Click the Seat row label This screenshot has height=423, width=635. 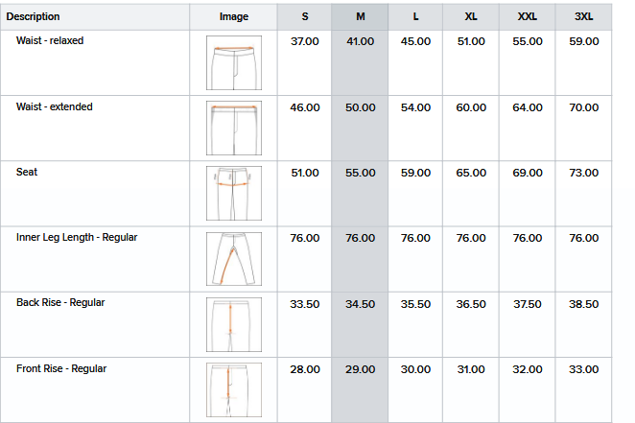tap(27, 173)
